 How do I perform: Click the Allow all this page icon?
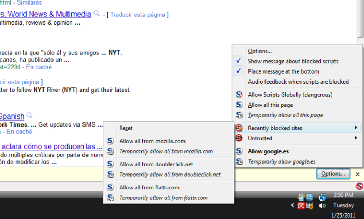click(239, 105)
